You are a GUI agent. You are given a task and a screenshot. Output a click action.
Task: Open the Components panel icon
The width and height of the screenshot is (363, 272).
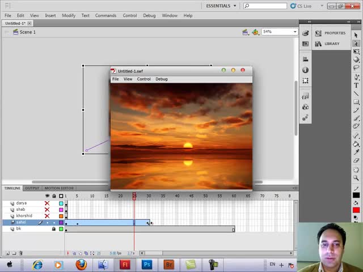tap(305, 107)
